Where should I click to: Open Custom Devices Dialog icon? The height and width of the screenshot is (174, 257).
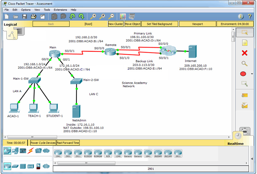pos(132,17)
